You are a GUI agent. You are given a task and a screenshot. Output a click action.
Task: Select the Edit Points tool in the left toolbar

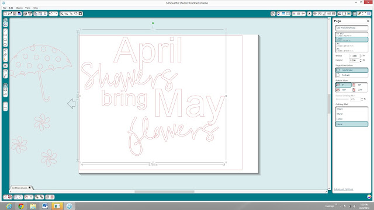[x=5, y=24]
